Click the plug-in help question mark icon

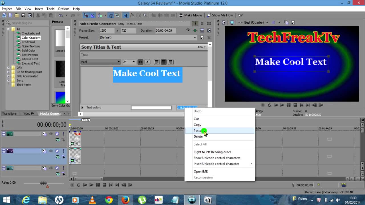(x=188, y=30)
